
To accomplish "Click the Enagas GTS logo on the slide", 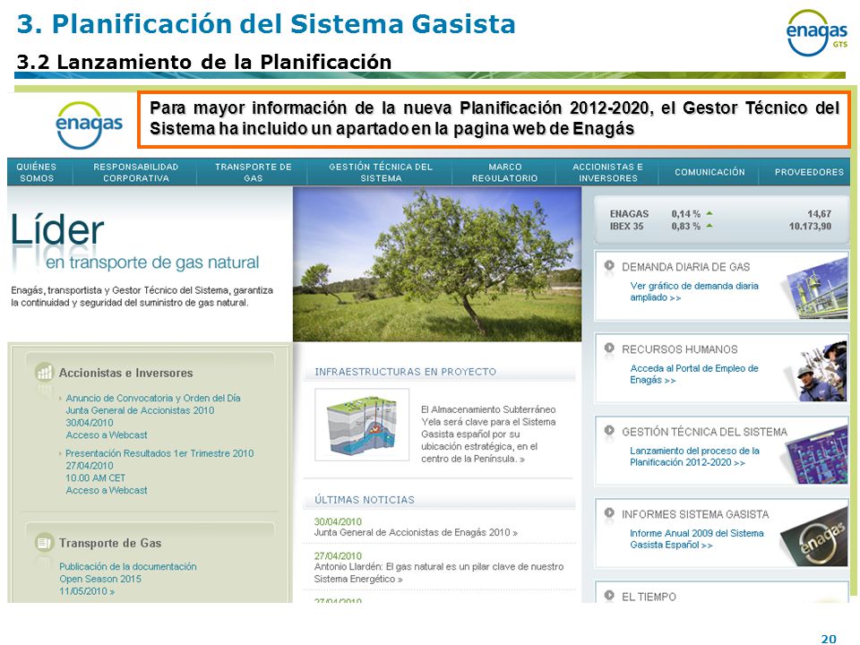I will (x=817, y=33).
